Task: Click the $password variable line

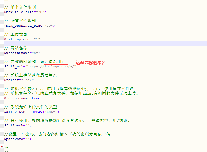Action: pyautogui.click(x=18, y=139)
